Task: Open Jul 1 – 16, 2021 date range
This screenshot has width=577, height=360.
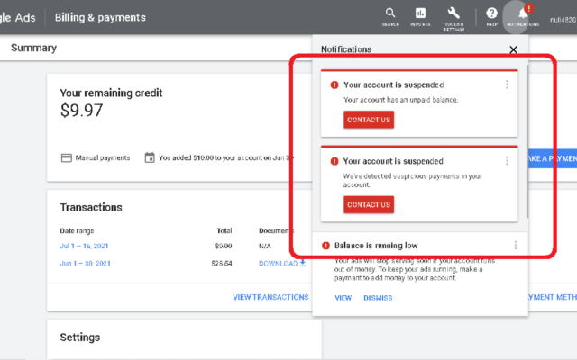Action: click(84, 246)
